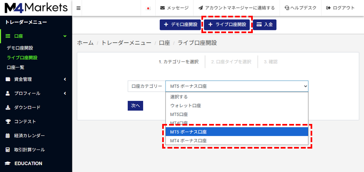Image resolution: width=364 pixels, height=172 pixels.
Task: Click the M4Markets logo
Action: (x=36, y=8)
